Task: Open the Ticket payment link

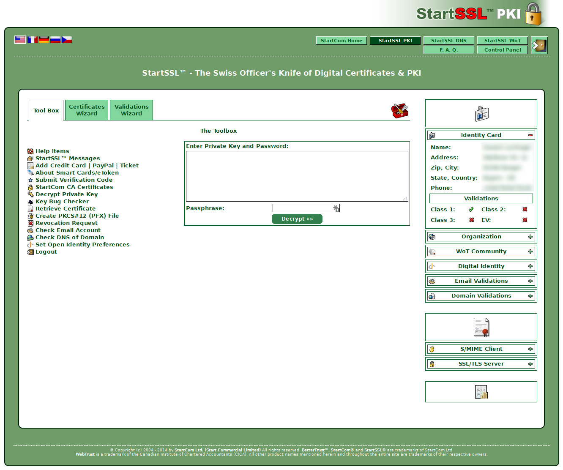Action: (x=129, y=166)
